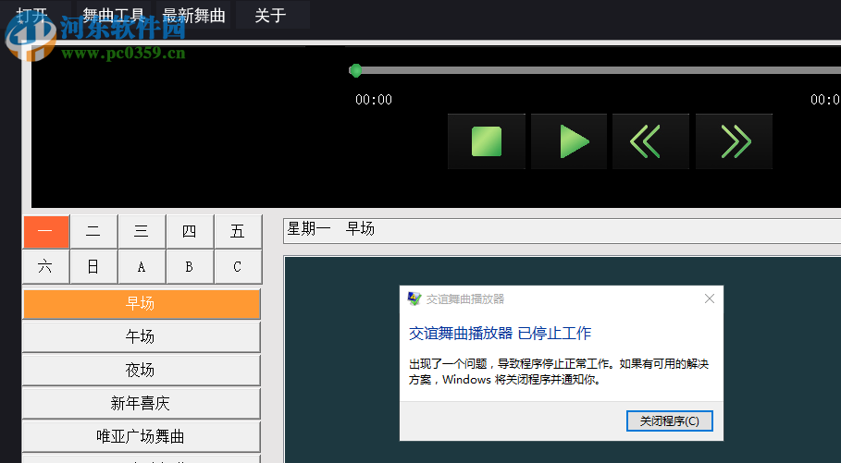The width and height of the screenshot is (841, 463).
Task: Select the 一 (Monday) day button
Action: 45,231
